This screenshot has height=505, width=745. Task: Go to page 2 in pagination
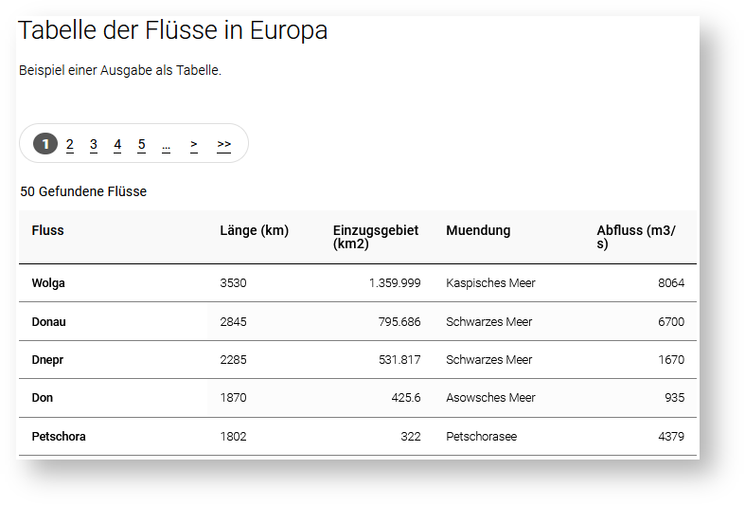click(70, 144)
